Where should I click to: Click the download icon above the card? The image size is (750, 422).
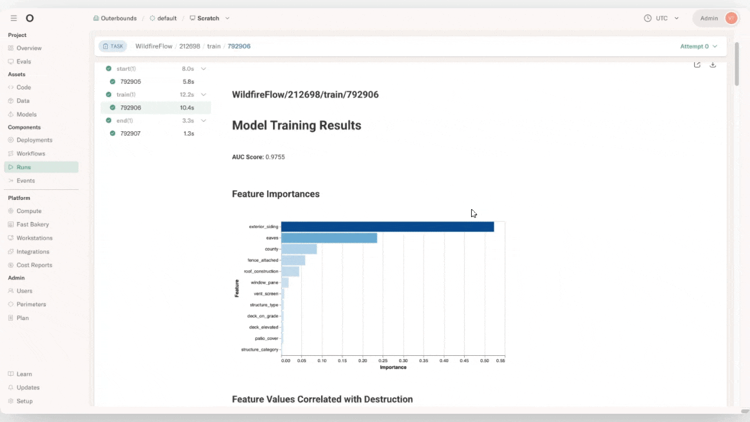click(x=712, y=64)
